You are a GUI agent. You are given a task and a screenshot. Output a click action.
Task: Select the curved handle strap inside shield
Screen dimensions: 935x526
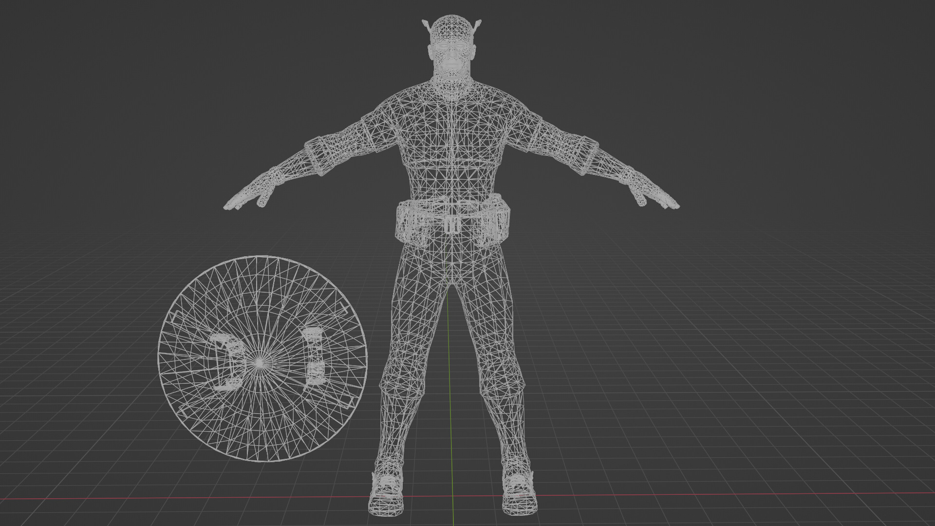tap(227, 361)
